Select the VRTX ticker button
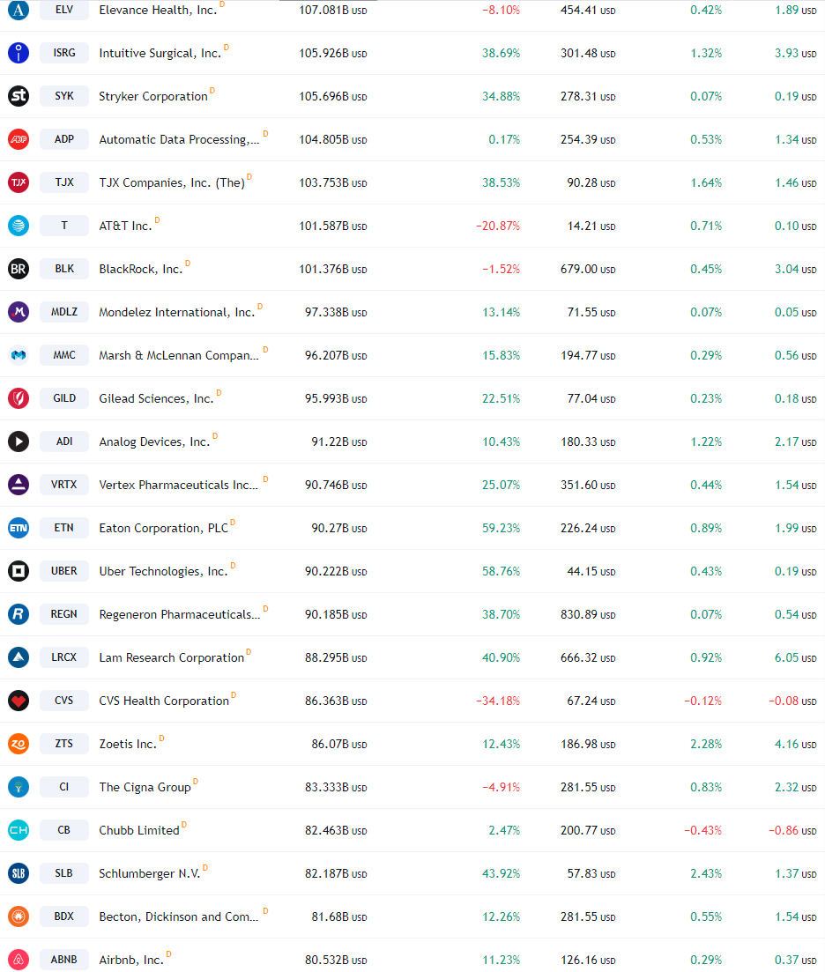Screen dimensions: 825x972 64,485
